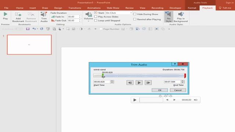
Task: Click the Fade In duration spinner arrows
Action: (80, 16)
